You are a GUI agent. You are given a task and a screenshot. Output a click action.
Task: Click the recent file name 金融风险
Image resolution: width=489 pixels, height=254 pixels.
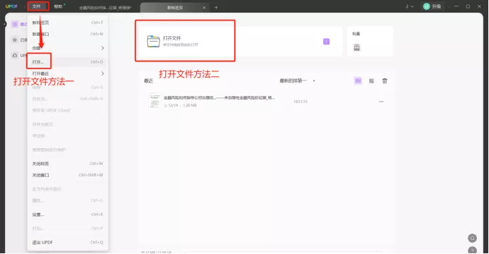(219, 97)
